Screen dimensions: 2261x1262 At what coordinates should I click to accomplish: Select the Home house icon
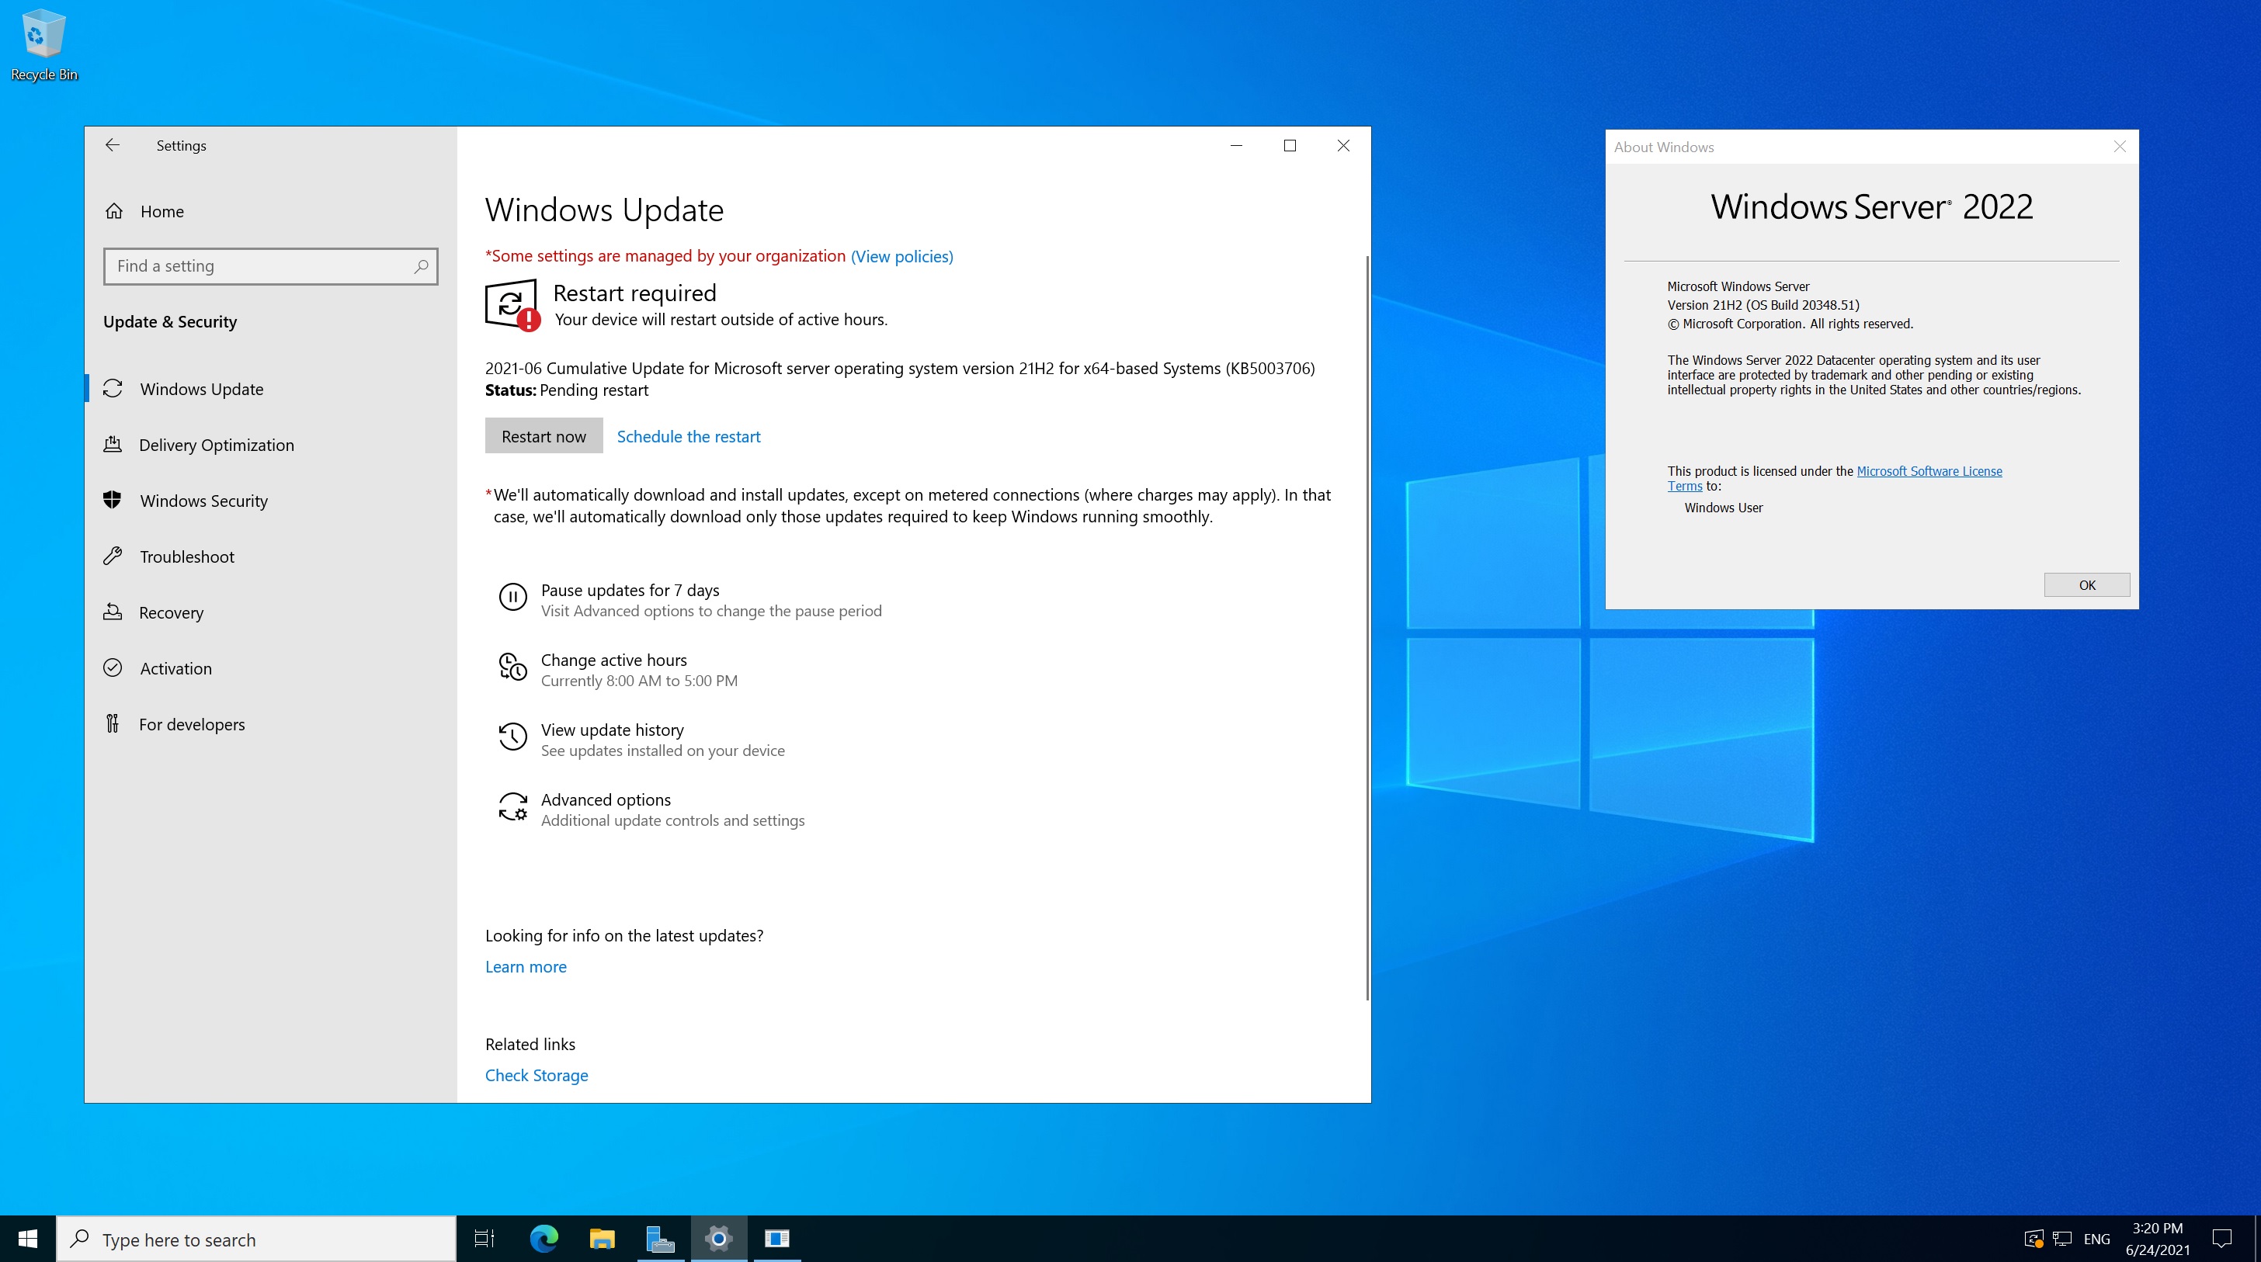pos(114,210)
